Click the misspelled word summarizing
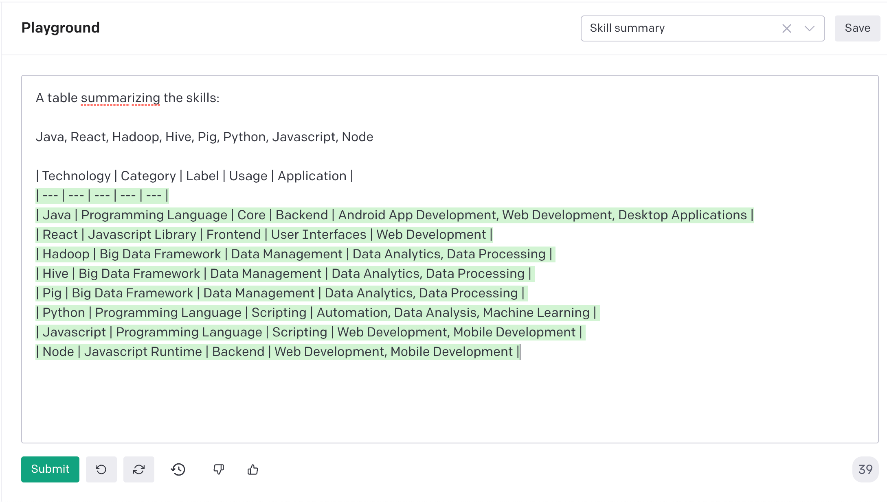 120,98
